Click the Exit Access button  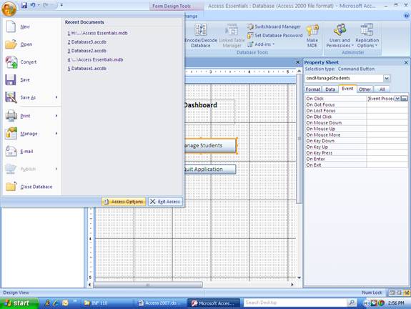pyautogui.click(x=165, y=202)
